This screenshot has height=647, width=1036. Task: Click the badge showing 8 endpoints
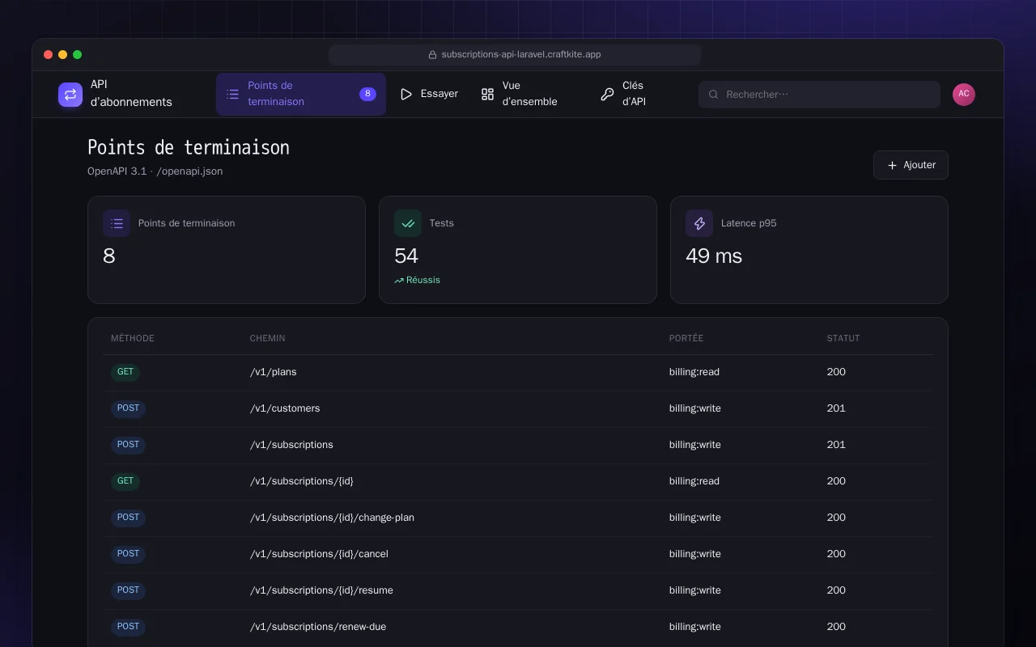click(x=367, y=94)
